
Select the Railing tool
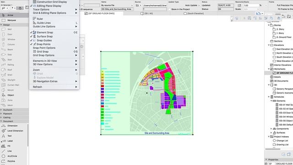coord(14,65)
